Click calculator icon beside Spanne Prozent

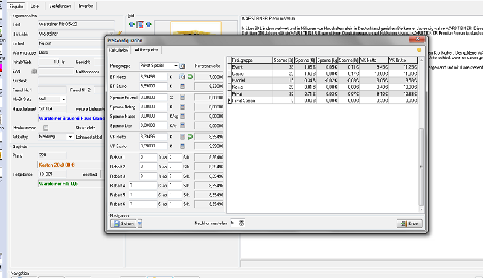tap(182, 97)
